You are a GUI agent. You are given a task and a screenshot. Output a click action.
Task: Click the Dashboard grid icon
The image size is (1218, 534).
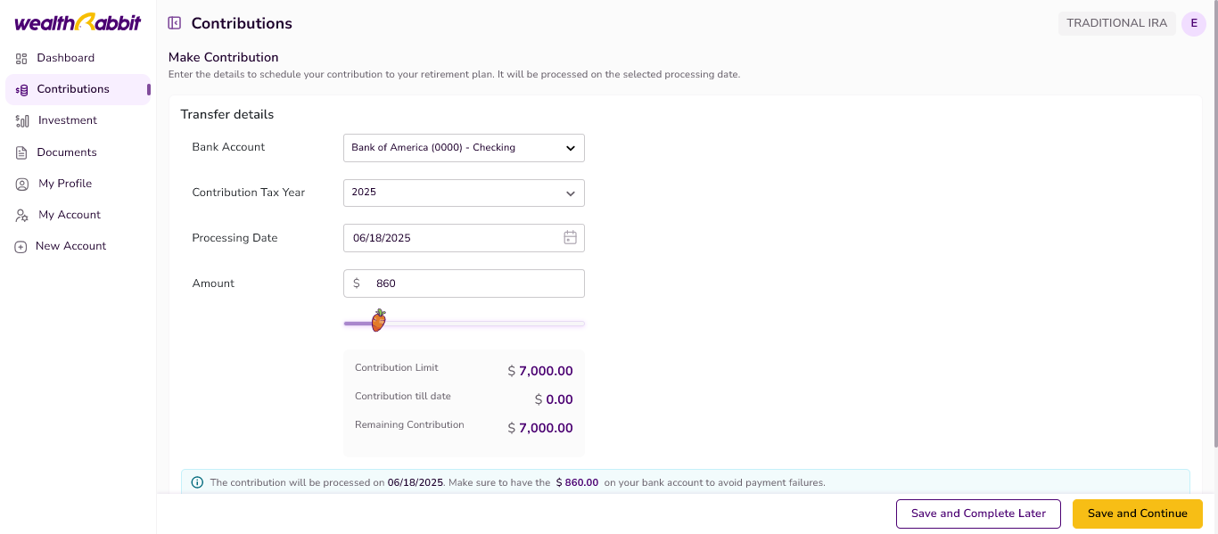point(21,59)
